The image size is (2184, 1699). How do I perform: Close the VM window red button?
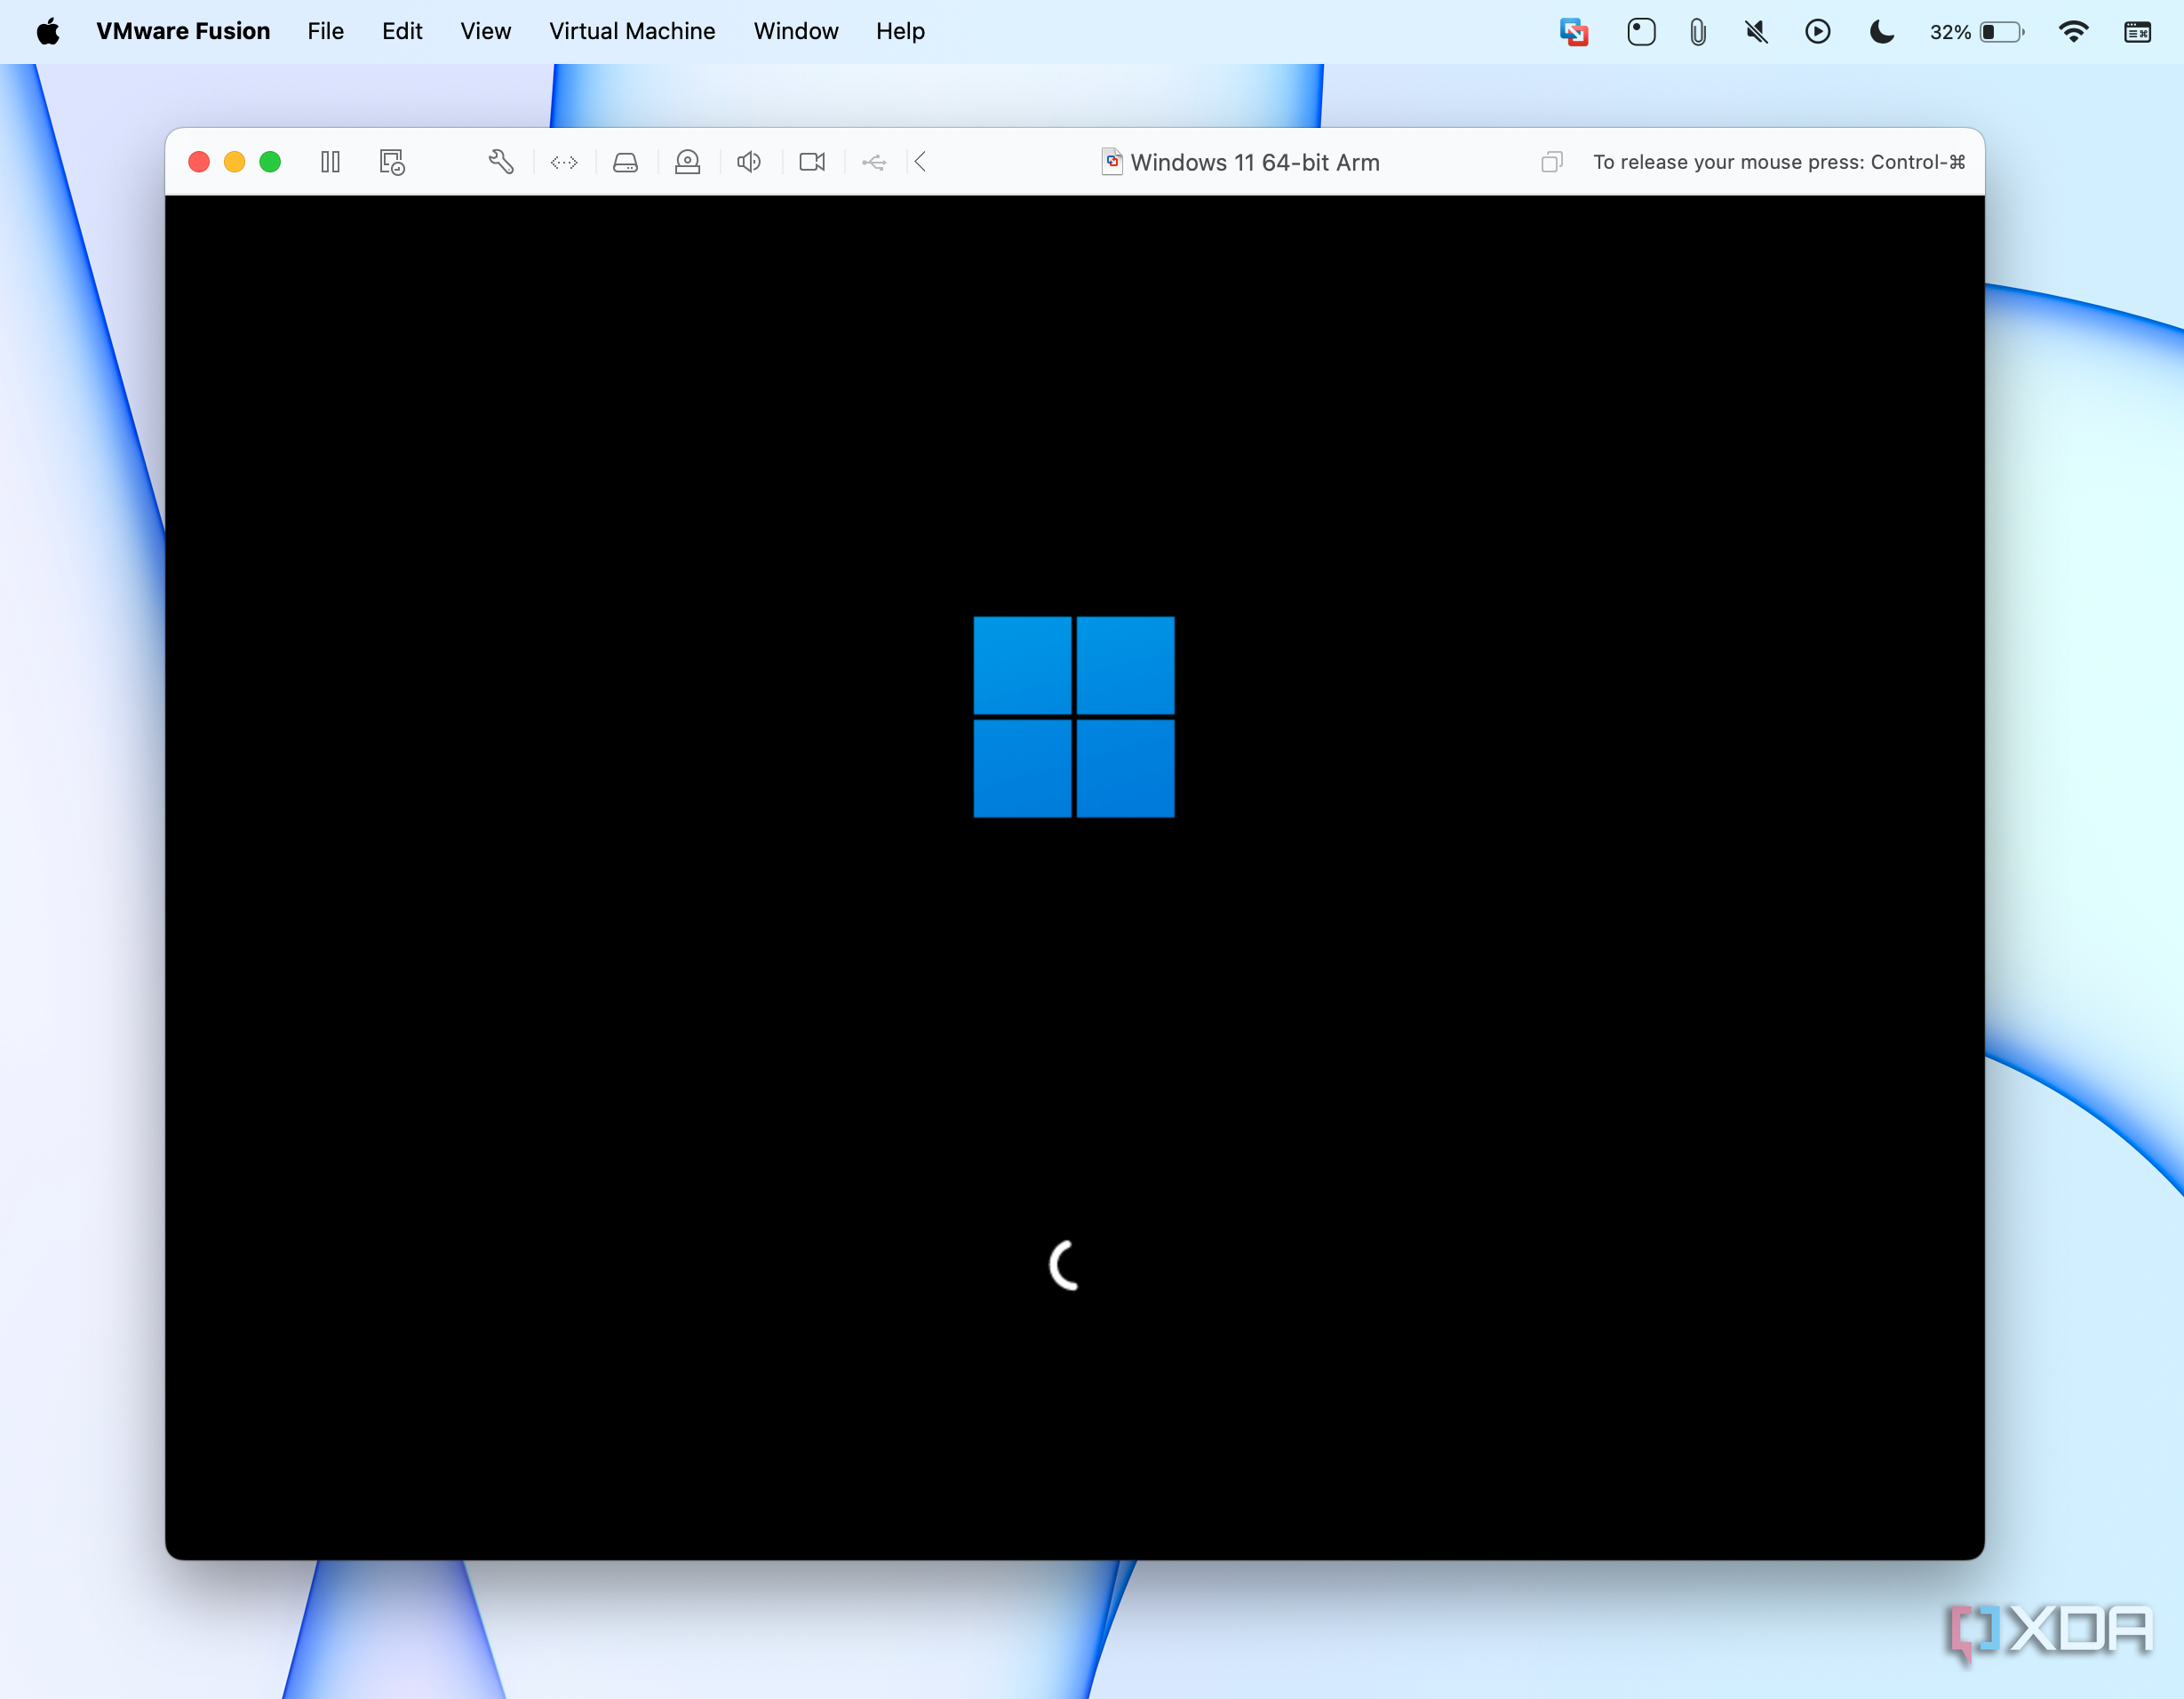[x=199, y=162]
